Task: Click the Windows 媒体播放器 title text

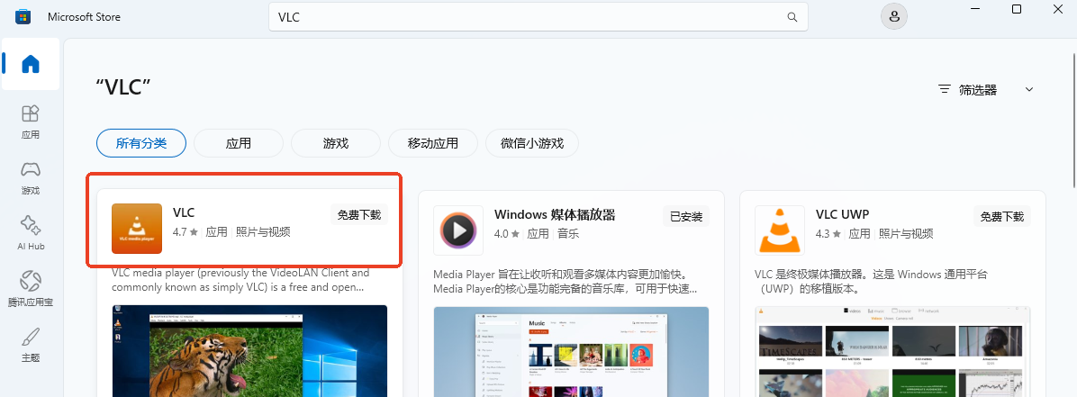Action: (555, 214)
